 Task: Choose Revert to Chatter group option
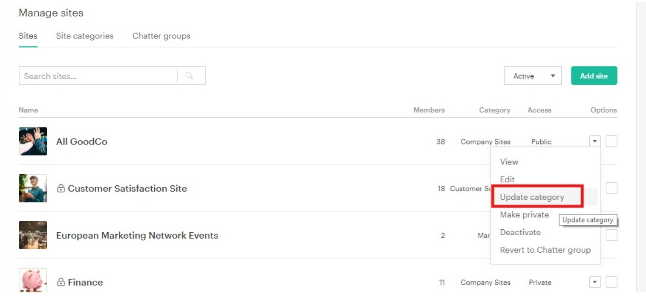(545, 250)
